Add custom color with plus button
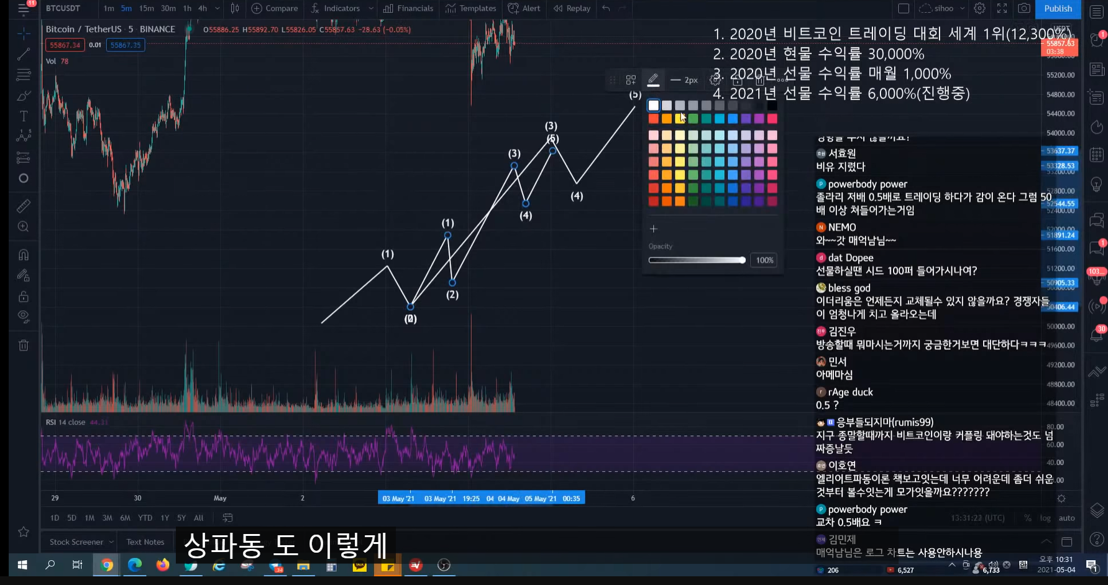Screen dimensions: 1108x585 pos(653,229)
